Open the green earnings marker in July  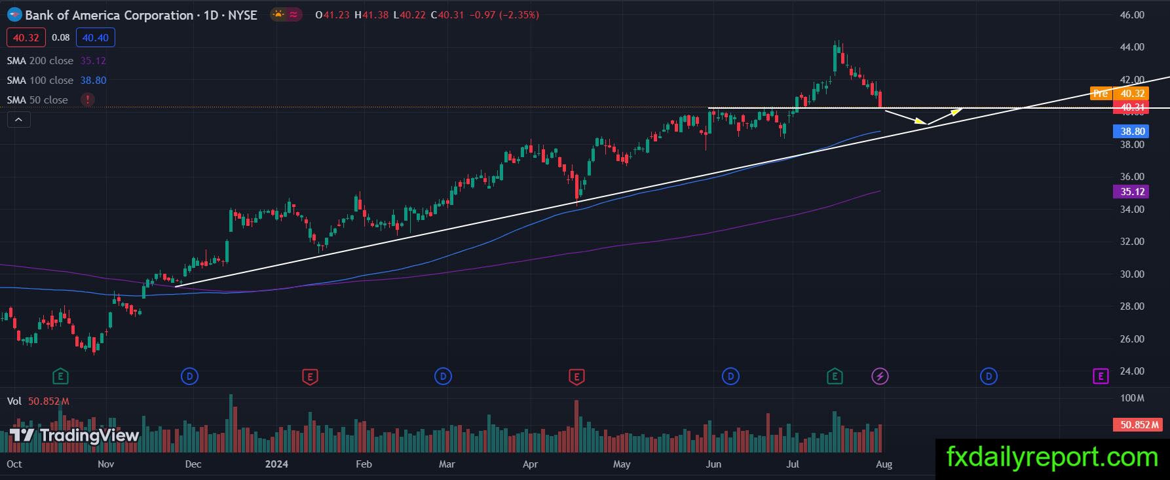(835, 376)
